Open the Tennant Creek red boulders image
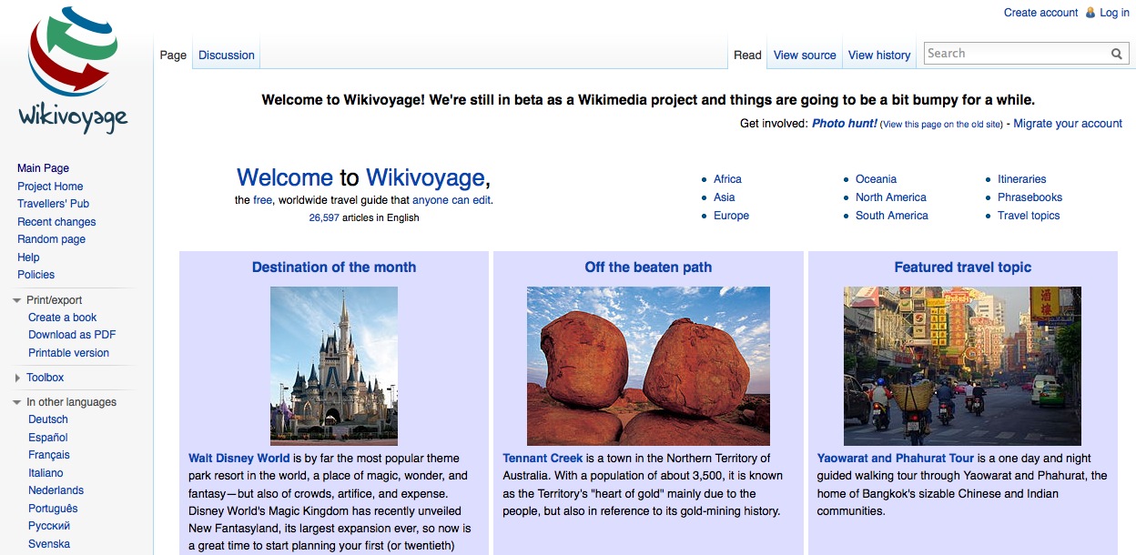Viewport: 1136px width, 555px height. tap(648, 366)
